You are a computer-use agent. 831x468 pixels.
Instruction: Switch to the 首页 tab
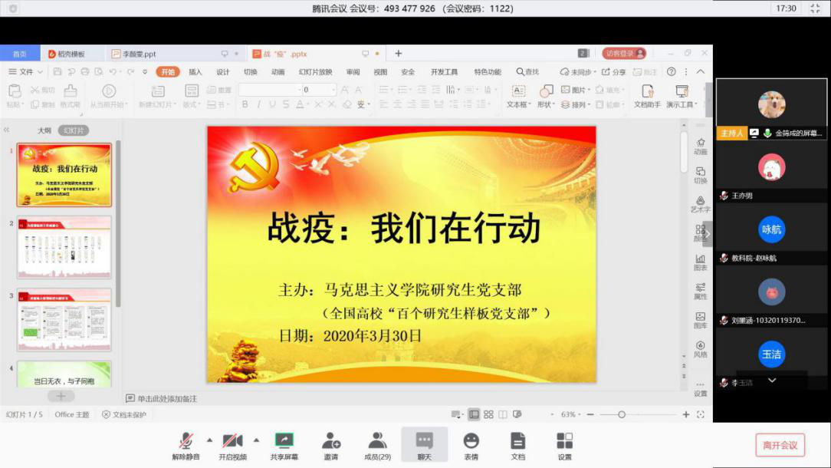tap(20, 54)
